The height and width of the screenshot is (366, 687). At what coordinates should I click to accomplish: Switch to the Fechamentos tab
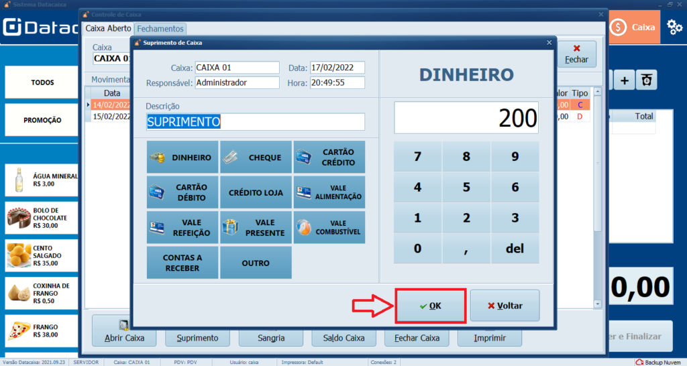[x=160, y=29]
